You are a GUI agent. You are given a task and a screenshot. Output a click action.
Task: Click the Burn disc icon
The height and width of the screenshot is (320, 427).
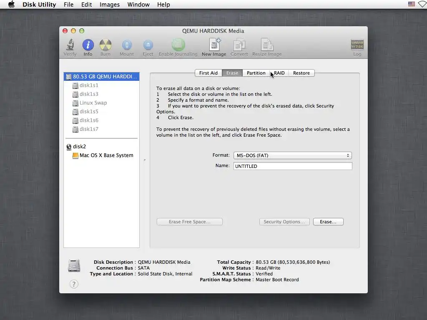(x=105, y=45)
